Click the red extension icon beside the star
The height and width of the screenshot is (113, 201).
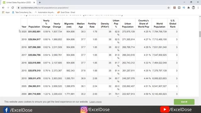(x=174, y=8)
